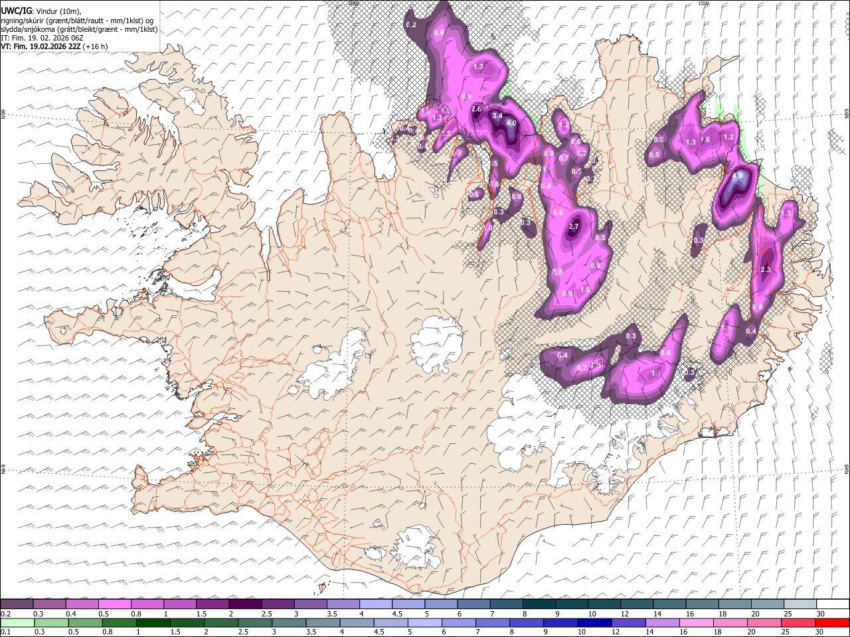Click the 2.3 snowfall value on the map
850x637 pixels.
pyautogui.click(x=766, y=269)
